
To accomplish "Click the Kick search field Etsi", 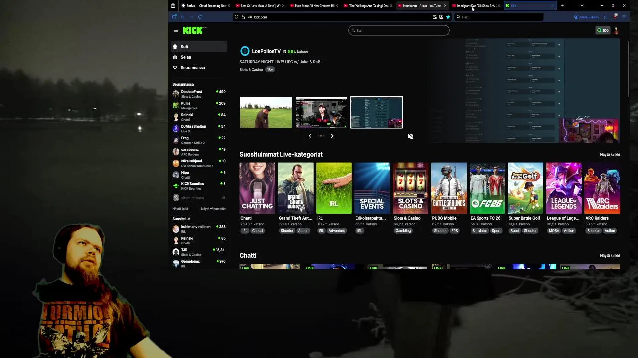I will 399,30.
